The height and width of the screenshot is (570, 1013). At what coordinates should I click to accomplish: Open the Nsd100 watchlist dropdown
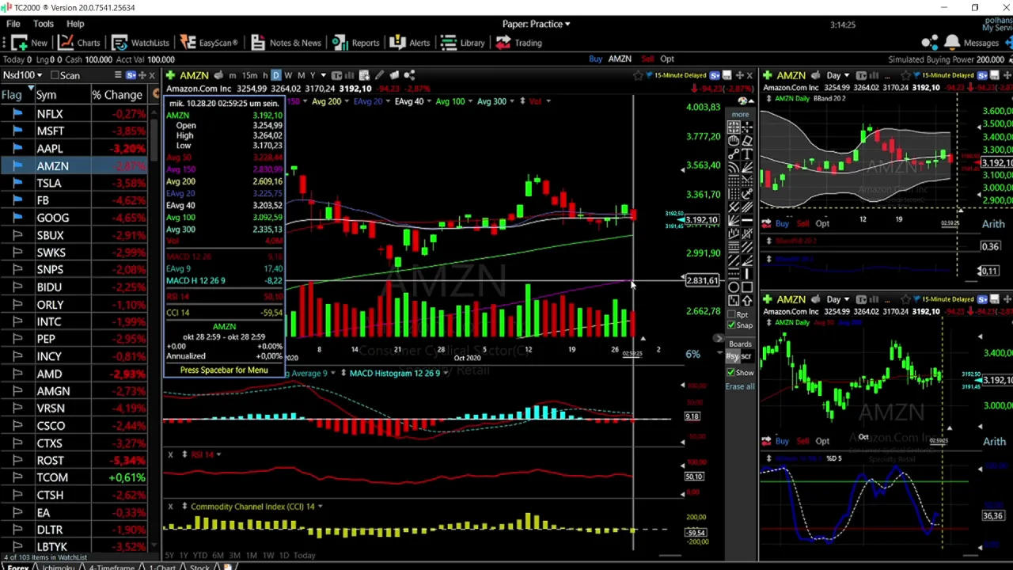pyautogui.click(x=22, y=75)
